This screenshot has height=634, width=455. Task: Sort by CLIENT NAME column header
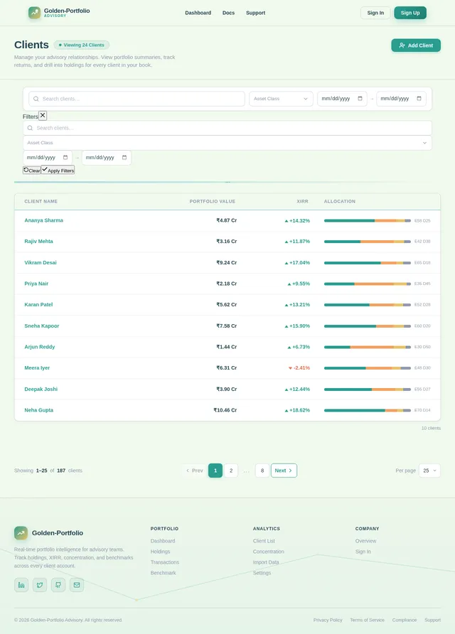[x=41, y=201]
